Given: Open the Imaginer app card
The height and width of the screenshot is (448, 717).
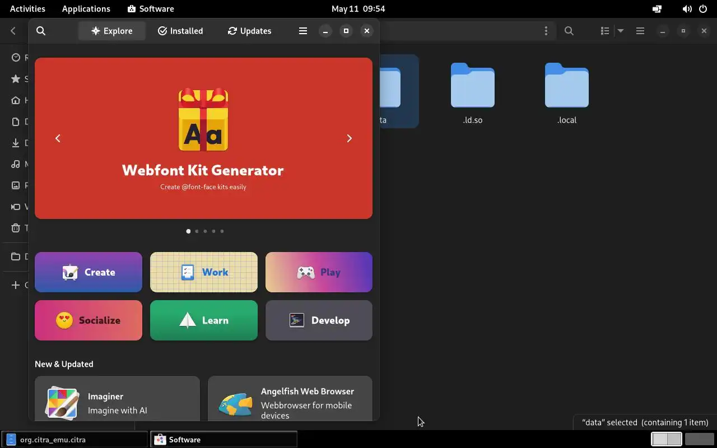Looking at the screenshot, I should click(x=117, y=399).
